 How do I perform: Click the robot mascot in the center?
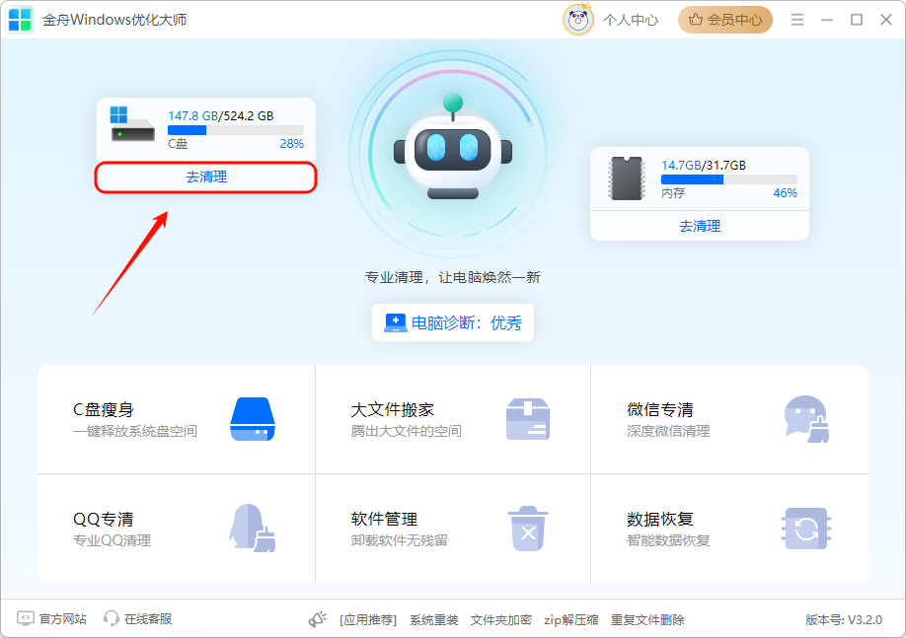point(453,148)
